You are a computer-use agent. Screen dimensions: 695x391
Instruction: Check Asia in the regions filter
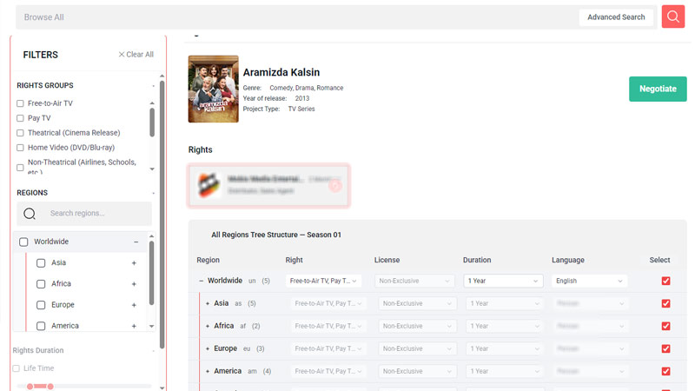coord(41,263)
